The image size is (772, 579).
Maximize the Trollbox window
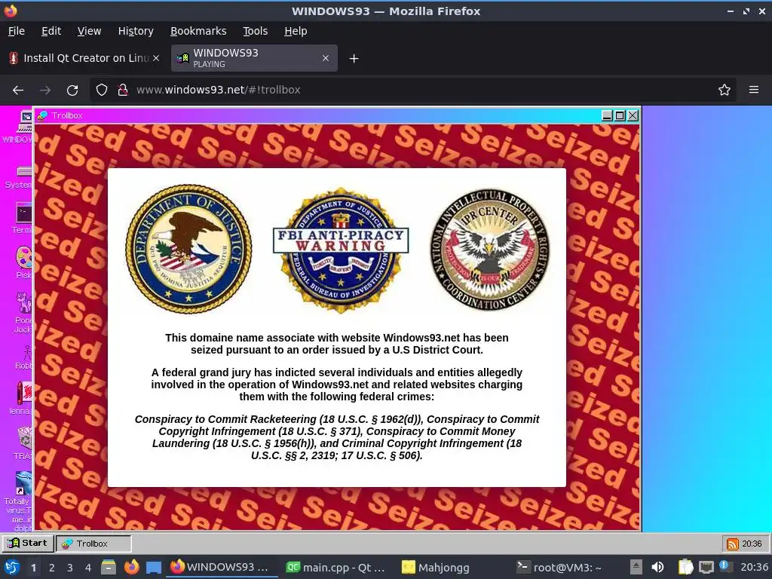click(620, 115)
